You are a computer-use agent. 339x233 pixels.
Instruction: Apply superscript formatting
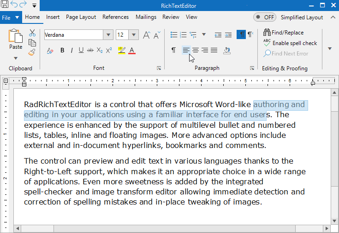pos(109,51)
